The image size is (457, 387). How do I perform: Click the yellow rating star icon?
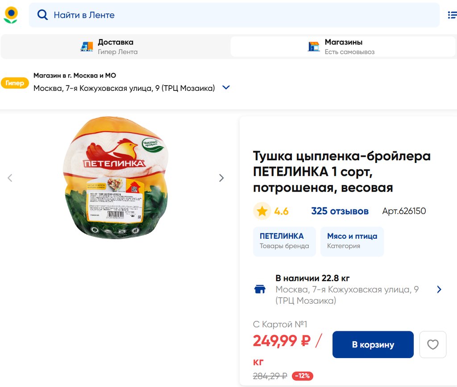[x=262, y=211]
